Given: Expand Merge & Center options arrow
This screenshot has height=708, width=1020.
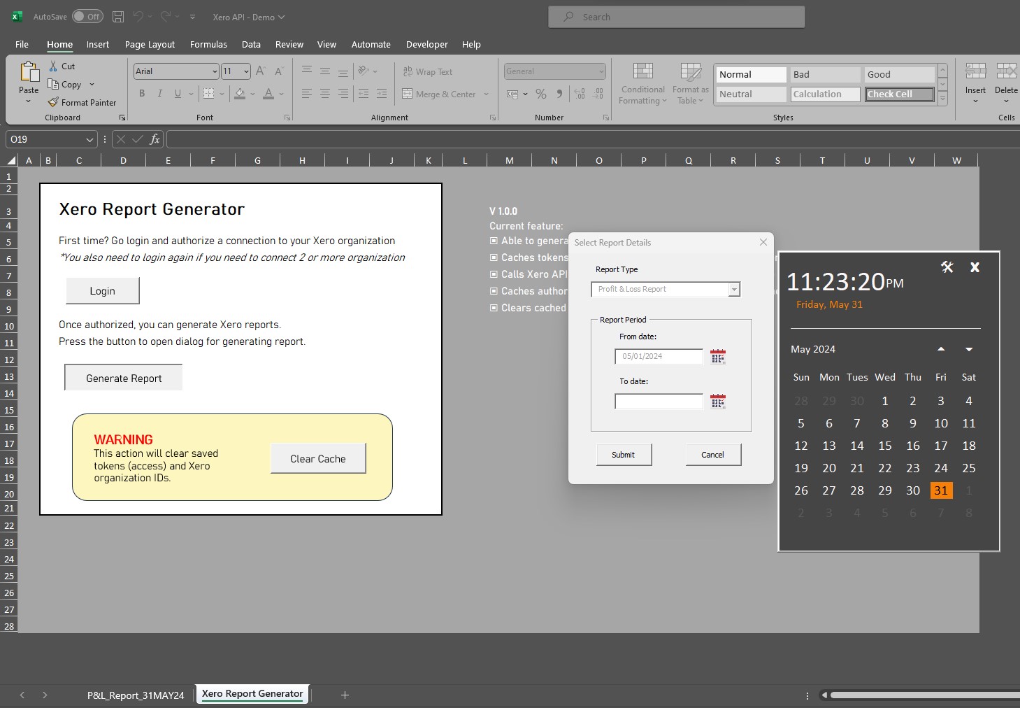Looking at the screenshot, I should (x=486, y=94).
